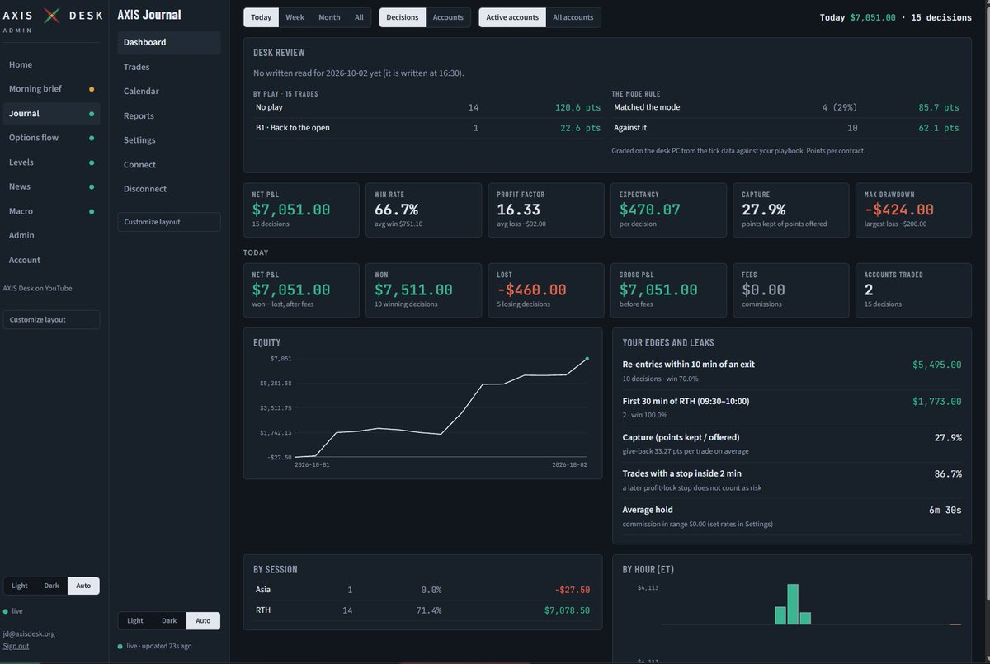The height and width of the screenshot is (664, 990).
Task: Click the Win Rate 66.7% card
Action: pyautogui.click(x=423, y=210)
